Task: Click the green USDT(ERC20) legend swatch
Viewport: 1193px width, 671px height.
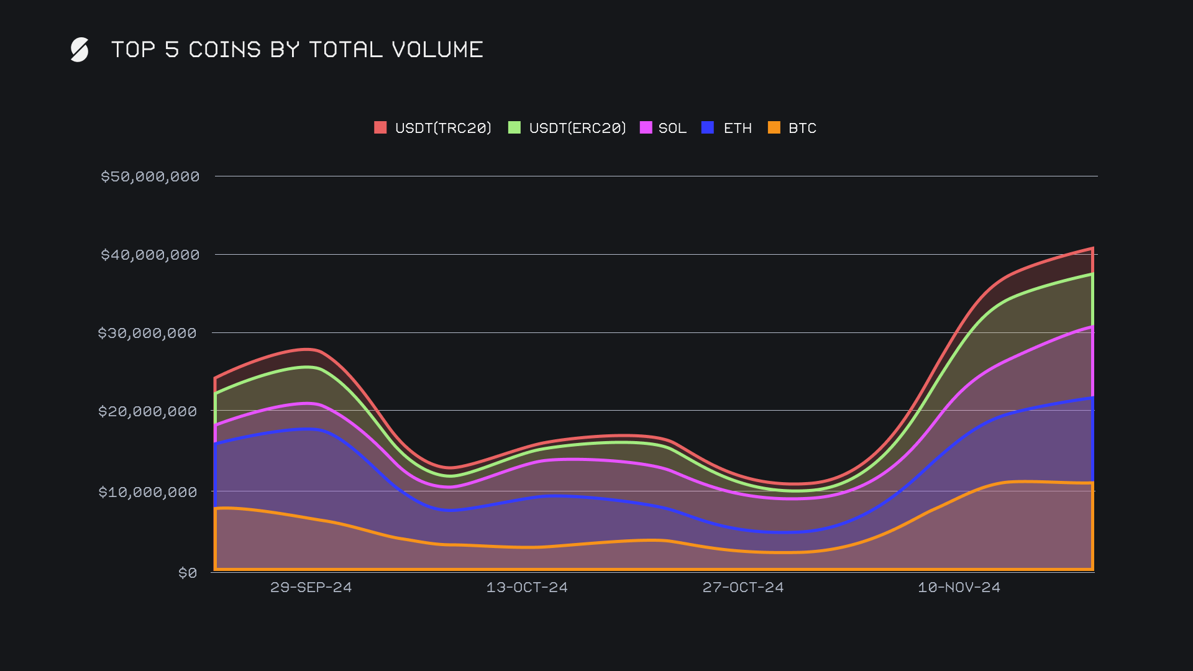Action: [x=514, y=127]
